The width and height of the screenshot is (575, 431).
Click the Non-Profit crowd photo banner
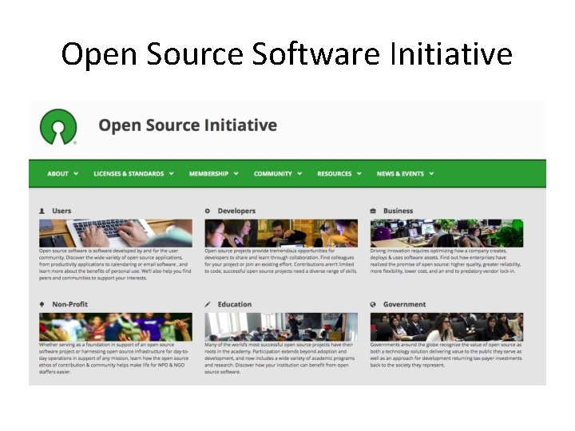click(x=116, y=327)
